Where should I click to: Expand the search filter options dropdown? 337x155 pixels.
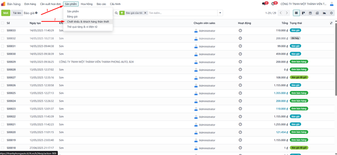[x=220, y=13]
